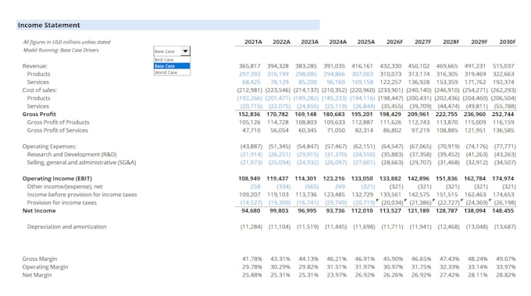Click the 515,037 revenue cell
This screenshot has width=531, height=296.
[x=503, y=66]
